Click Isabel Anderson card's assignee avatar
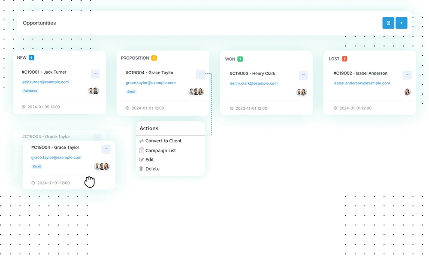 coord(407,92)
